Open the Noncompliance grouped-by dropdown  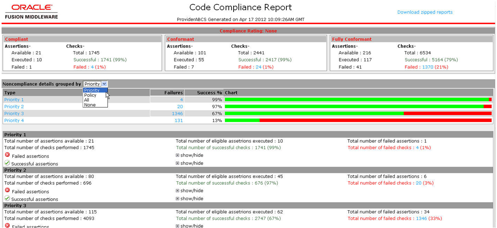[95, 84]
